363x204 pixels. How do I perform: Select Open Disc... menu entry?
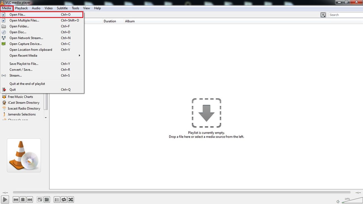coord(42,32)
